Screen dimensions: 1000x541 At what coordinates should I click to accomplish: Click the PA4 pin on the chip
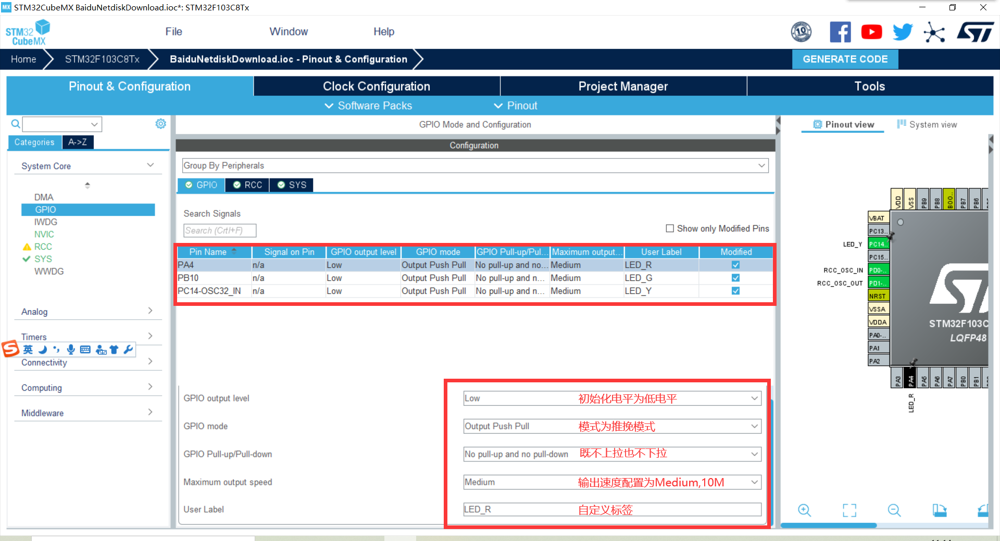(x=910, y=378)
